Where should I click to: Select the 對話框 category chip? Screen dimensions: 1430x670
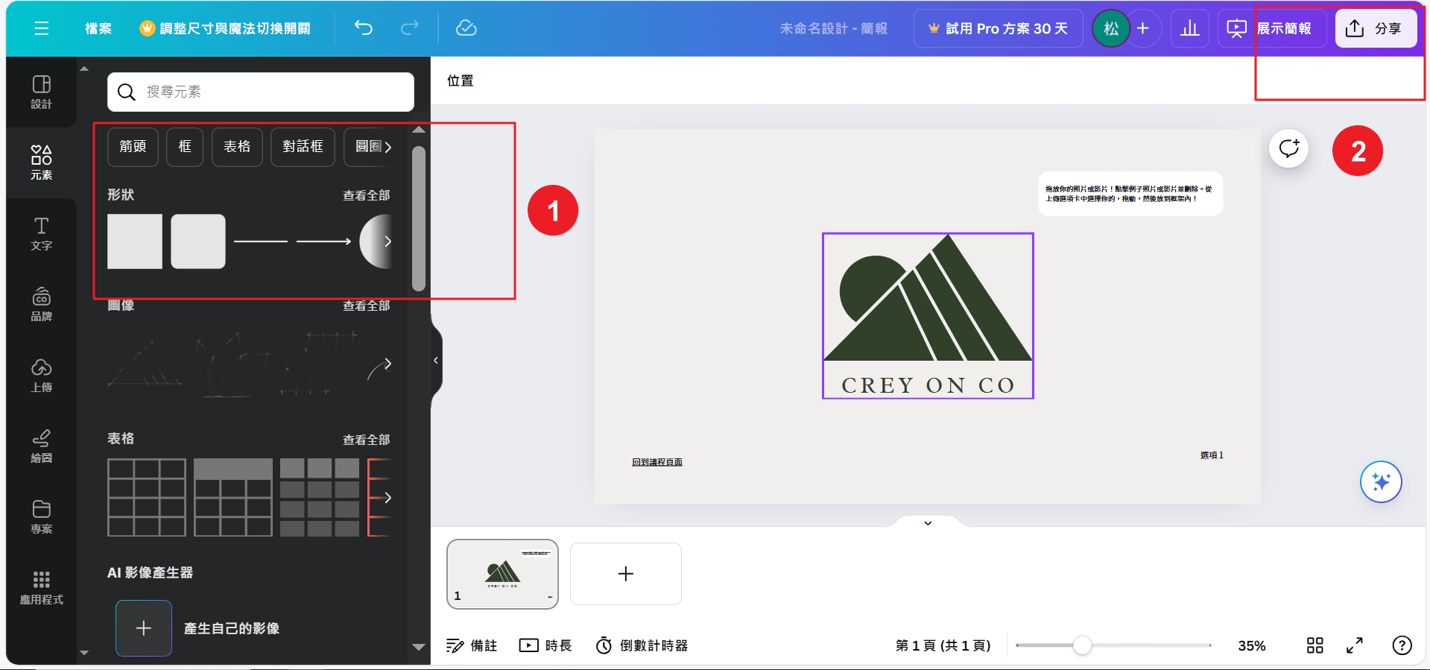(x=303, y=147)
